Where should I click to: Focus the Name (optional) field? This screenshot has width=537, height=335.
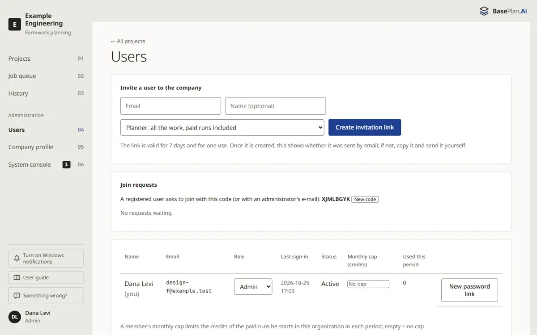click(276, 106)
